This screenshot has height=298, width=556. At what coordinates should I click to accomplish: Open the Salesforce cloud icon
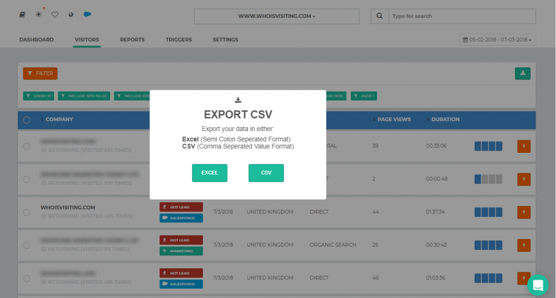(x=87, y=14)
